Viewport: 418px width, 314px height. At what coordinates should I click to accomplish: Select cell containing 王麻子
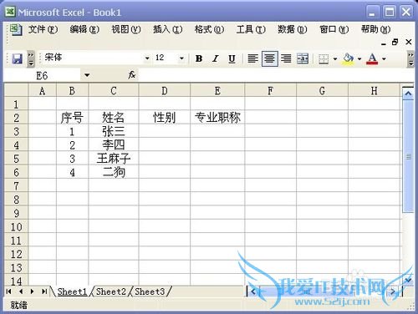114,159
